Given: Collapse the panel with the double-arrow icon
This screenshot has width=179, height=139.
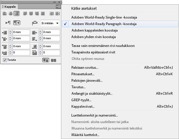Looking at the screenshot, I should click(55, 2).
